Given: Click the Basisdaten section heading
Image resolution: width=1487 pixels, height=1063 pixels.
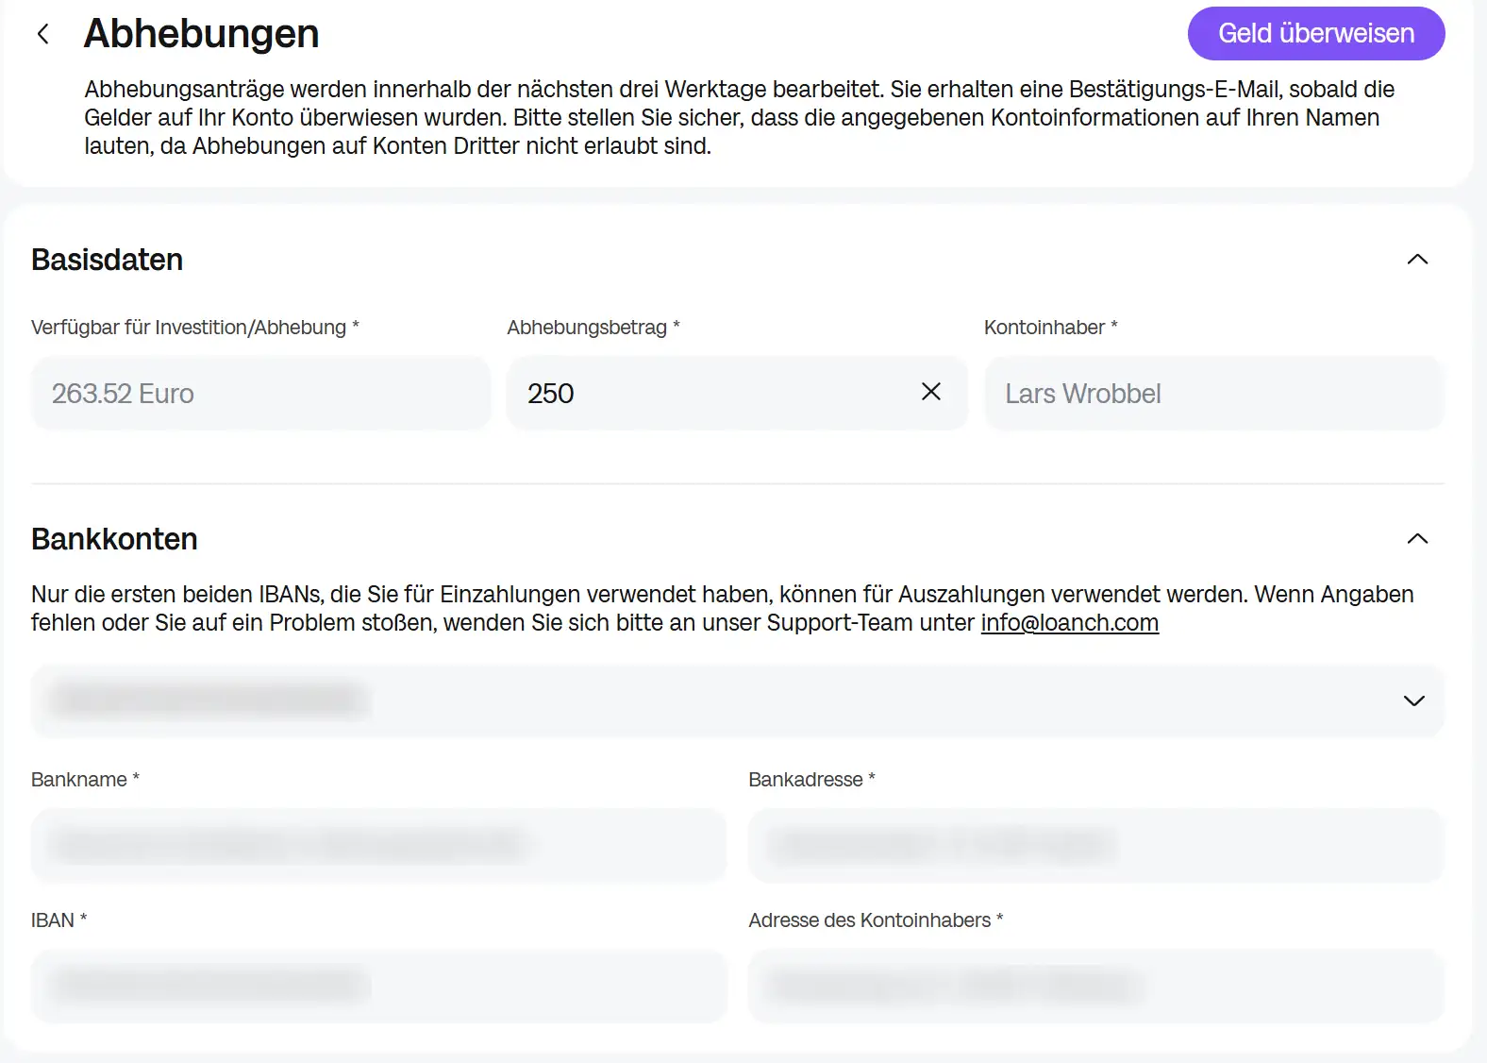Looking at the screenshot, I should click(x=107, y=260).
